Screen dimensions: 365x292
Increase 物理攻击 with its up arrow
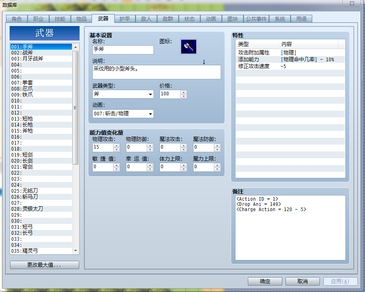[116, 145]
